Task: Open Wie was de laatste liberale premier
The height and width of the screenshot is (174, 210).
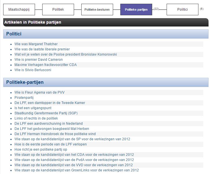Action: (42, 49)
